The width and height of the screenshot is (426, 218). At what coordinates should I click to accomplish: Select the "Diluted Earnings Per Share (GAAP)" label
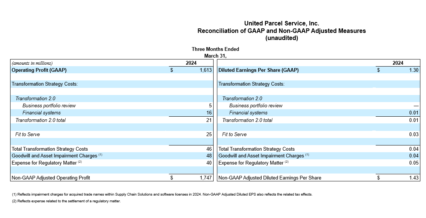coord(258,70)
